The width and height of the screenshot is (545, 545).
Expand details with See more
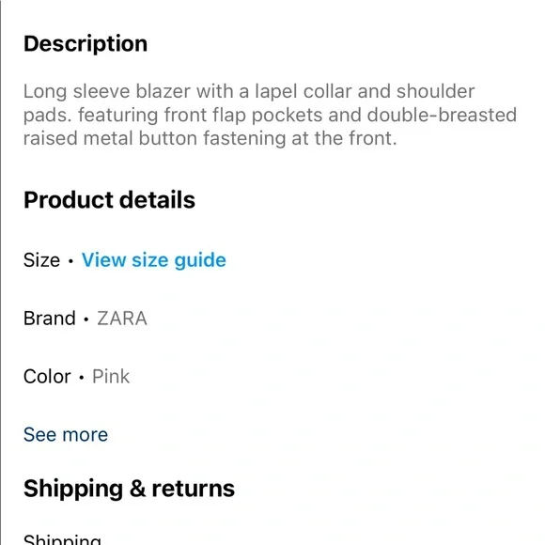(x=66, y=435)
